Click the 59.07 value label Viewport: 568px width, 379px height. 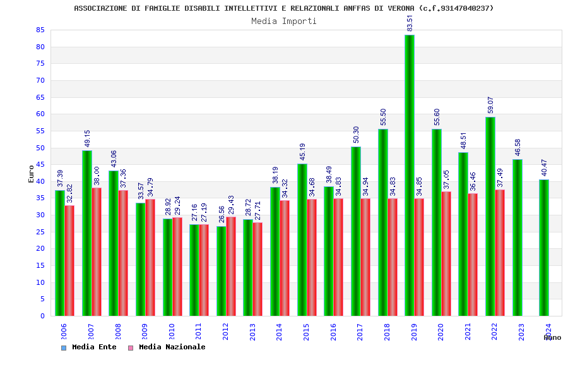490,105
